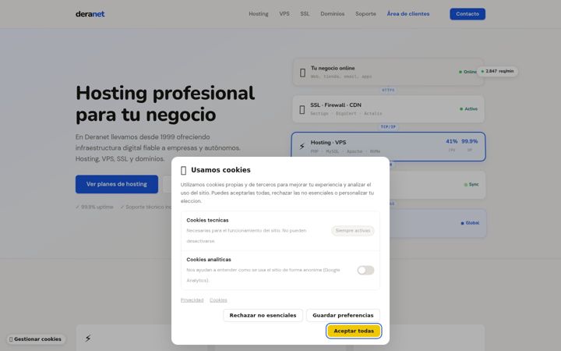The width and height of the screenshot is (561, 351).
Task: Open the Cookies policy link
Action: point(218,300)
